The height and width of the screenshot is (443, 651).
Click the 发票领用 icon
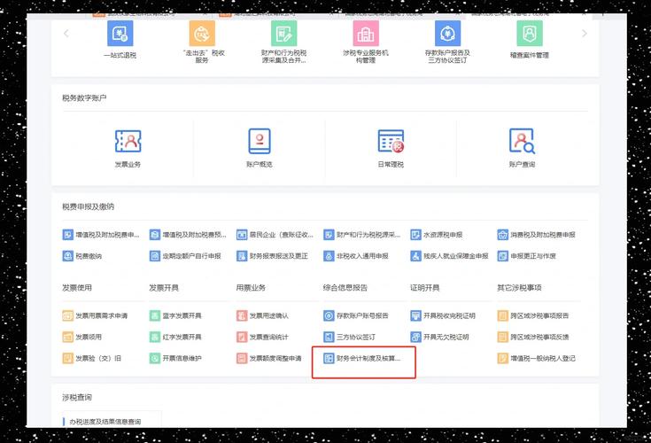point(67,337)
